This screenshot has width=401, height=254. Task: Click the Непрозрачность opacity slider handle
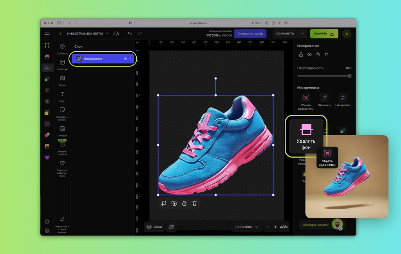pos(349,76)
